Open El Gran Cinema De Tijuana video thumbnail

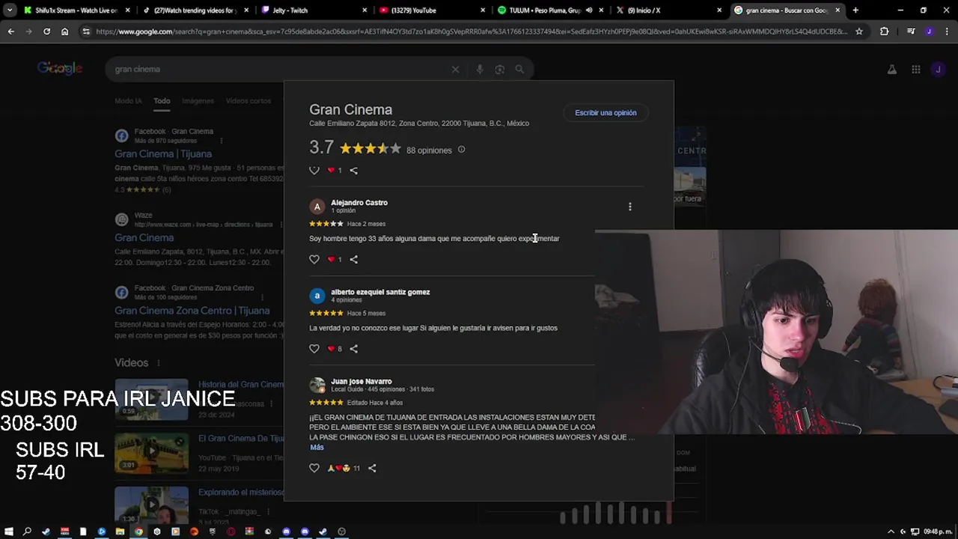click(x=151, y=453)
